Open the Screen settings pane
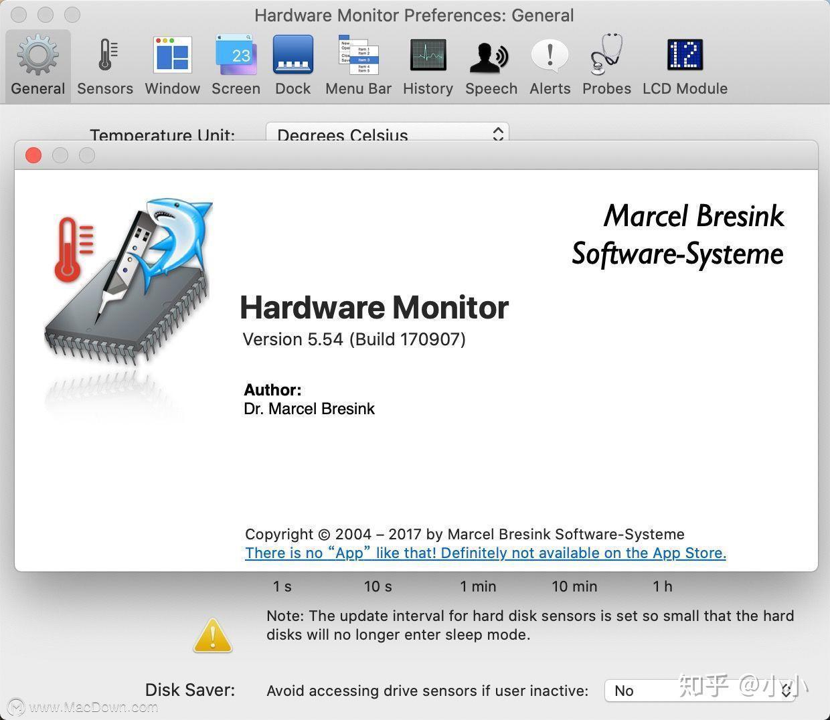The image size is (830, 720). click(236, 64)
